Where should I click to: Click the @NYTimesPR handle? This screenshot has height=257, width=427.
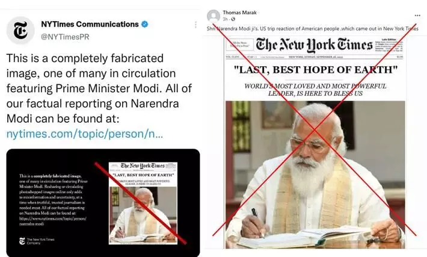coord(65,37)
